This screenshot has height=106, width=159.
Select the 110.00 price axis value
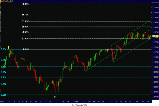pyautogui.click(x=155, y=67)
